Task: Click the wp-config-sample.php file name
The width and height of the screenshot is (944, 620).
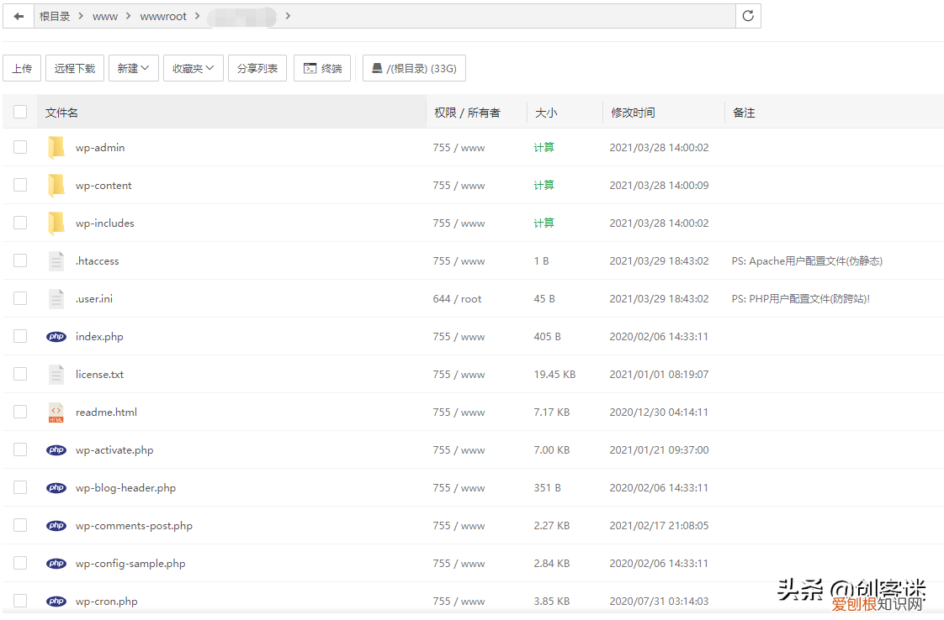Action: tap(130, 564)
